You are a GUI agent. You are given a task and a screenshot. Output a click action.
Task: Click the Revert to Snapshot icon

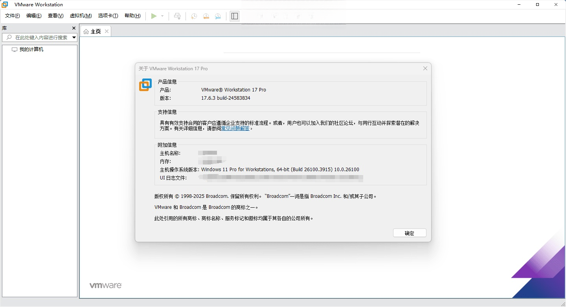pyautogui.click(x=206, y=16)
